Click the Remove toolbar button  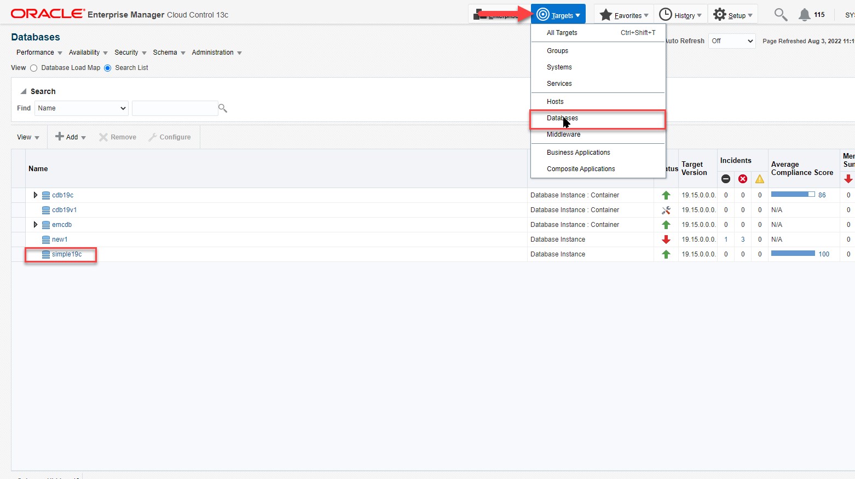[x=118, y=137]
